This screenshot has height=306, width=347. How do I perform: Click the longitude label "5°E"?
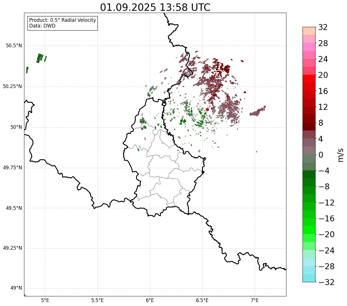click(x=45, y=300)
